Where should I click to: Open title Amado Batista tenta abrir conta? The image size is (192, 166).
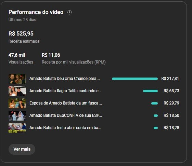[65, 128]
